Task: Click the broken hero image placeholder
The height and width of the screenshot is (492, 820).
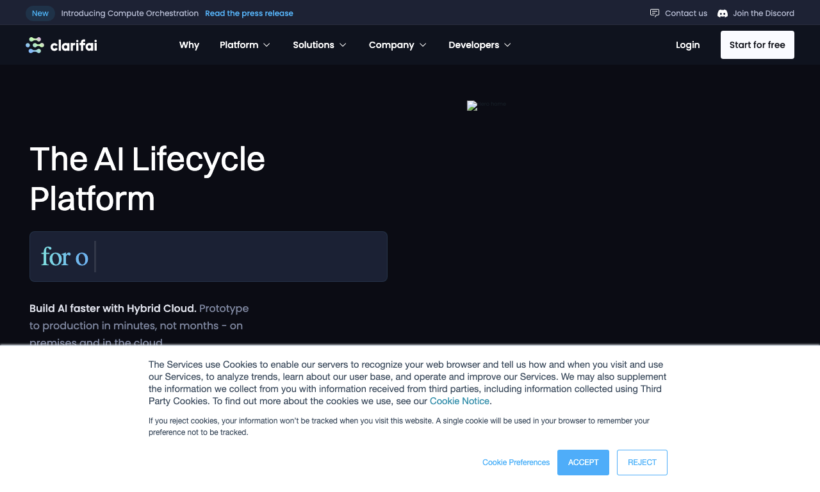Action: point(486,105)
